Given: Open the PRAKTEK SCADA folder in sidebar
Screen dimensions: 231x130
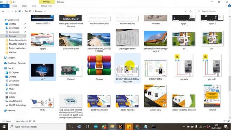Looking at the screenshot, I should (18, 44).
